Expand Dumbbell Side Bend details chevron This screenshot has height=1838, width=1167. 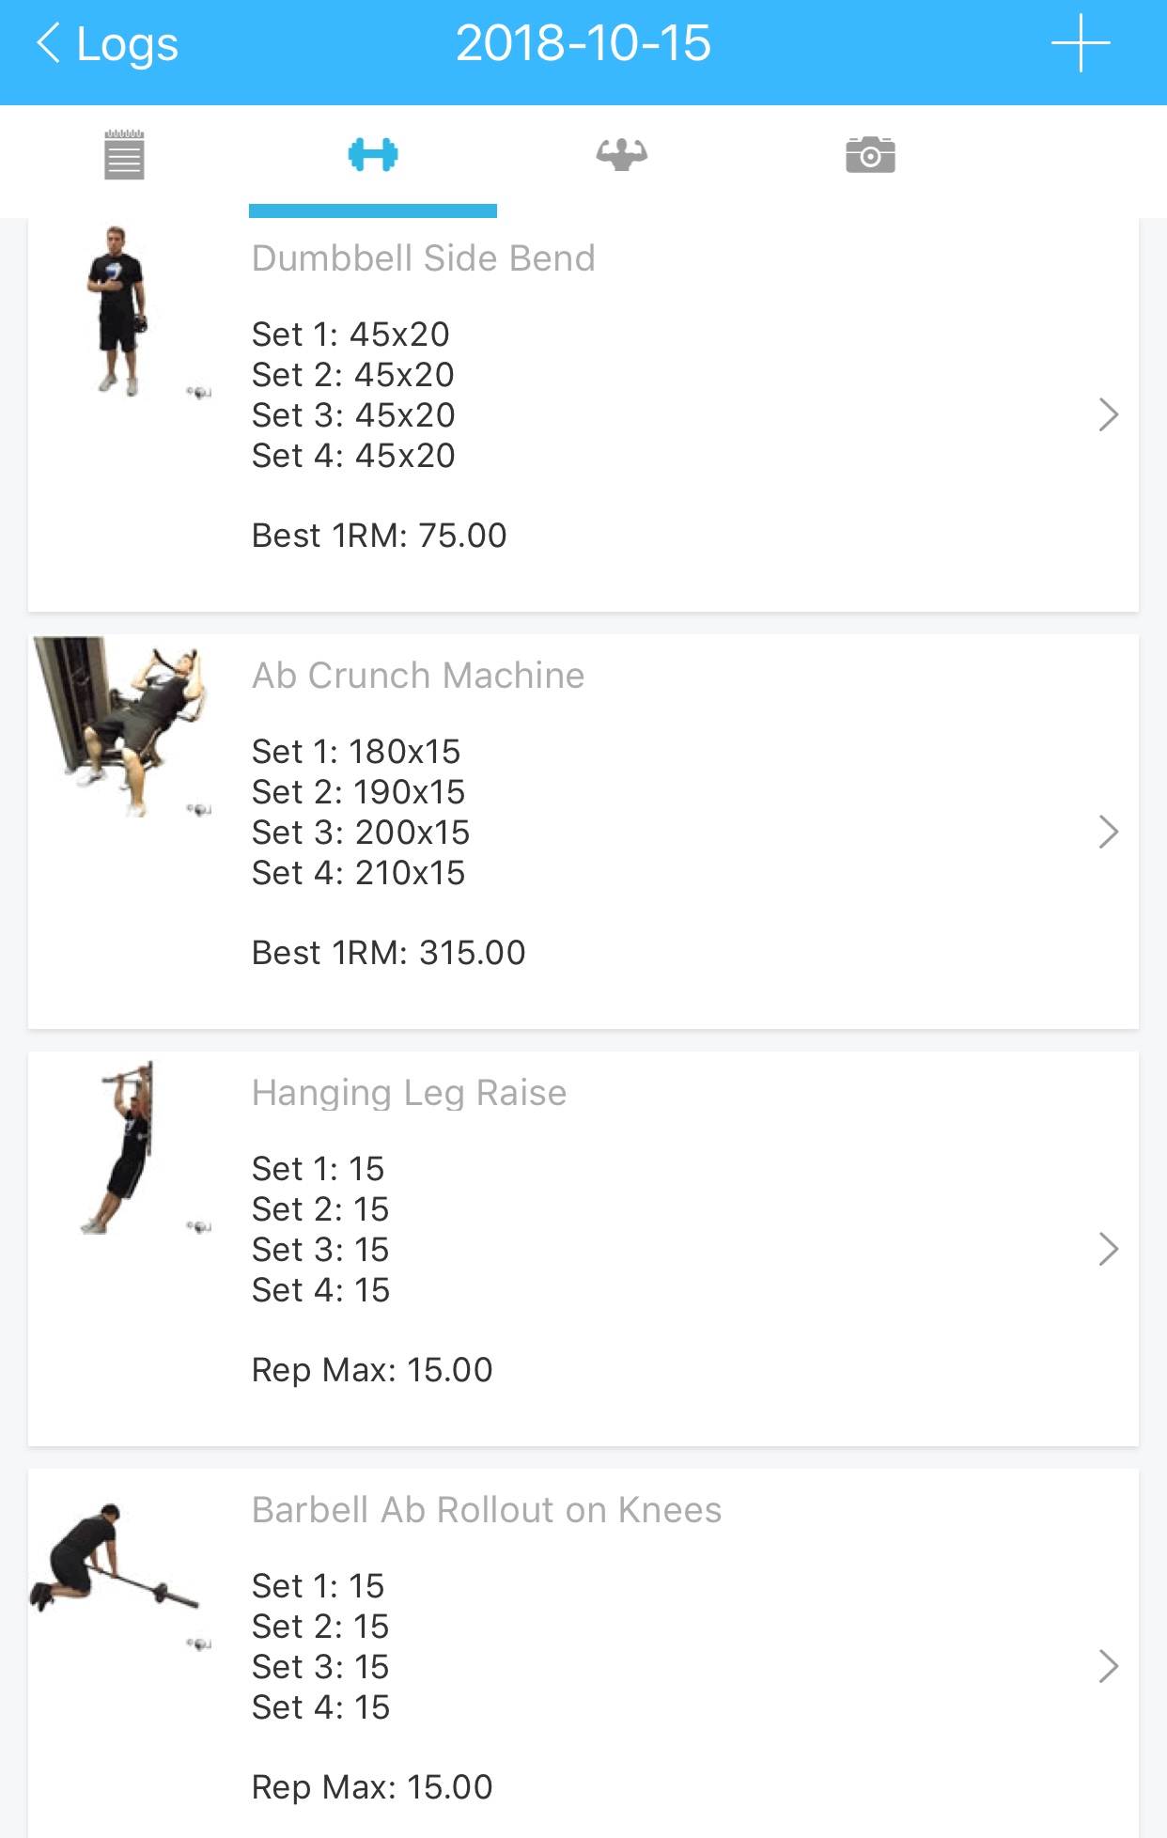(x=1109, y=414)
